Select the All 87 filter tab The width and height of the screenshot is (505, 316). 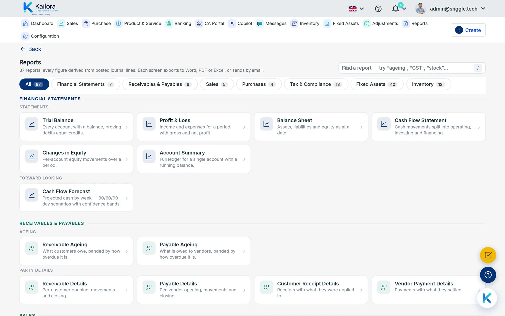point(34,84)
